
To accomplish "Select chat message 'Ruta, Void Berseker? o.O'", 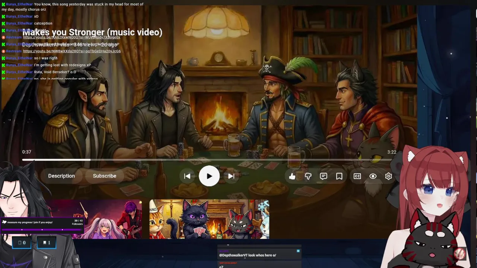I will pyautogui.click(x=55, y=72).
